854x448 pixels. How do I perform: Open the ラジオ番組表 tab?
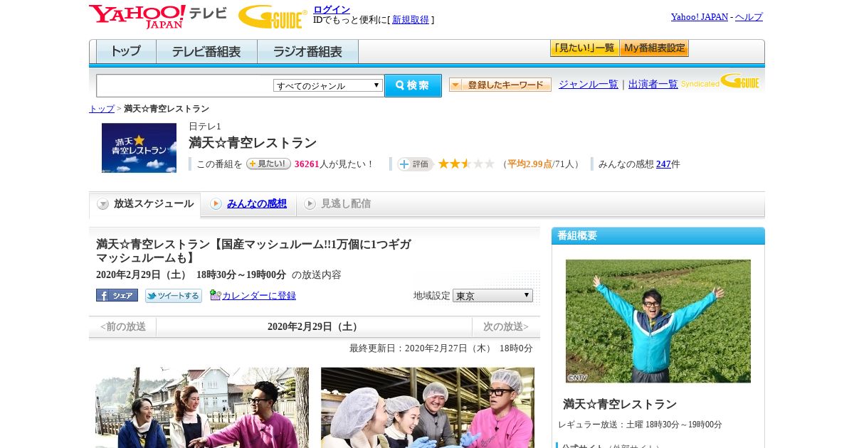tap(307, 52)
